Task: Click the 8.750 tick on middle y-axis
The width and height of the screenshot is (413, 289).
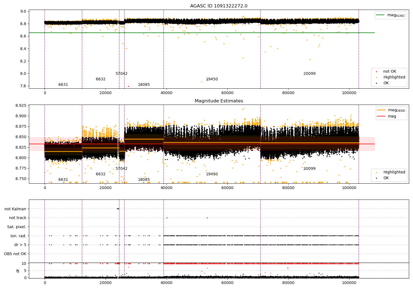Action: tap(21, 179)
